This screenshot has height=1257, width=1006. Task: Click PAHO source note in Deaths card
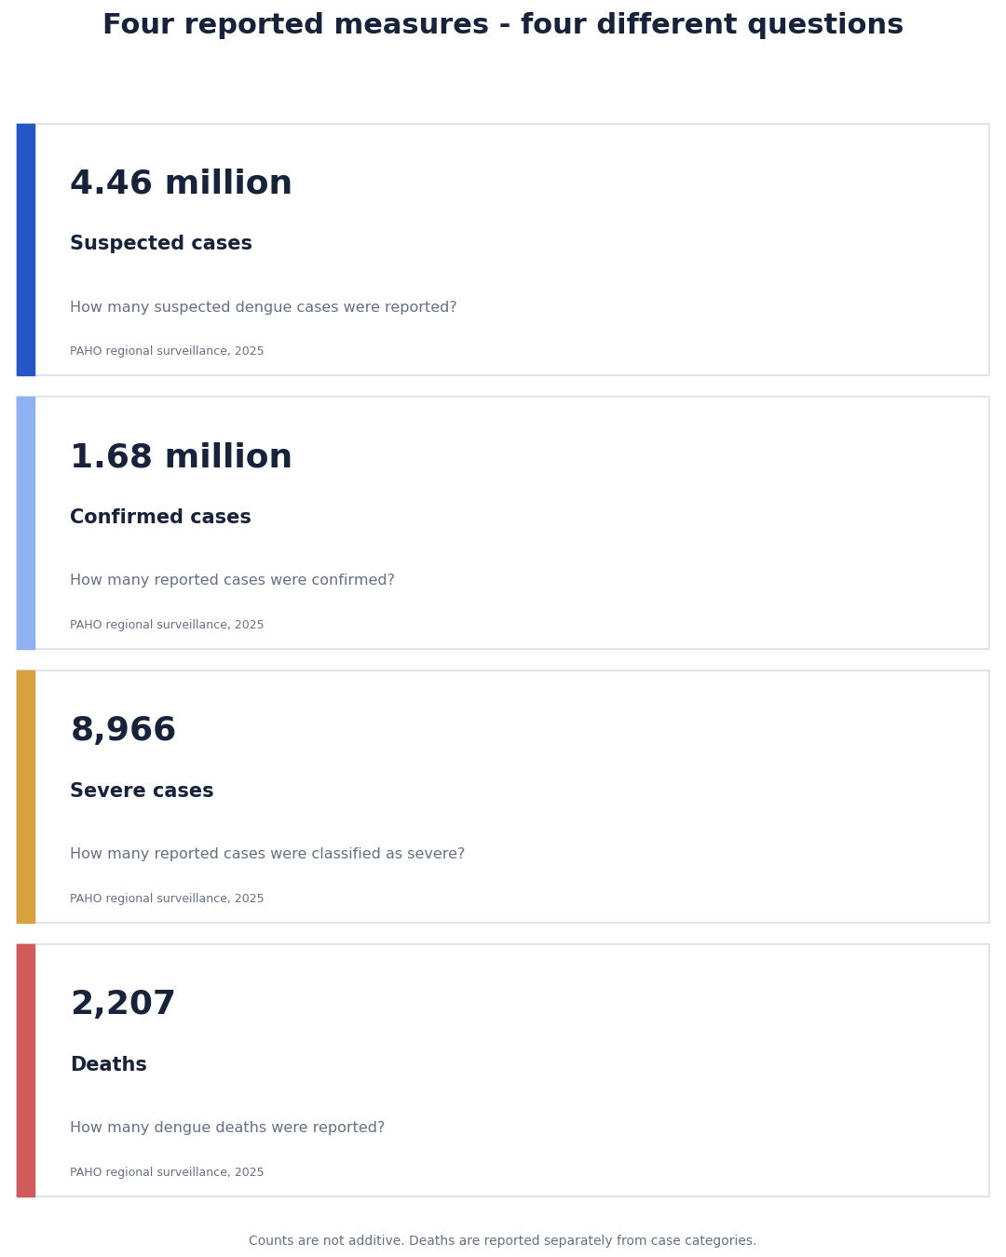point(167,1173)
